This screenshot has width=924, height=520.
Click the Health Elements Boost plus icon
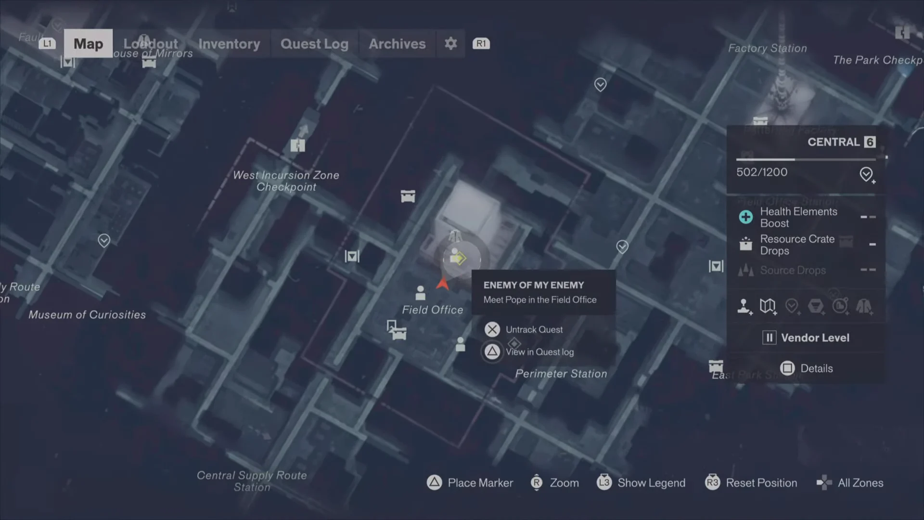pos(746,217)
